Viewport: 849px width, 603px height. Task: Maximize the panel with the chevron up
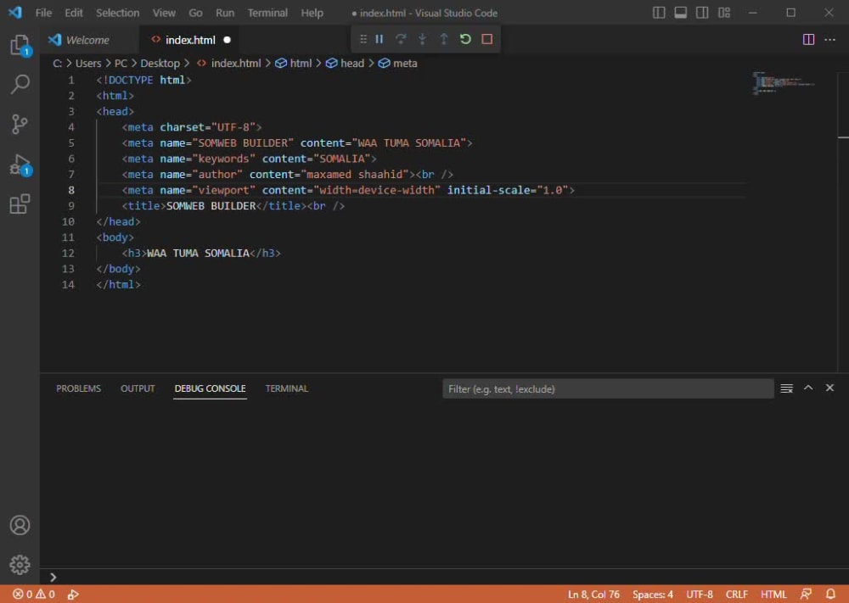[x=808, y=388]
